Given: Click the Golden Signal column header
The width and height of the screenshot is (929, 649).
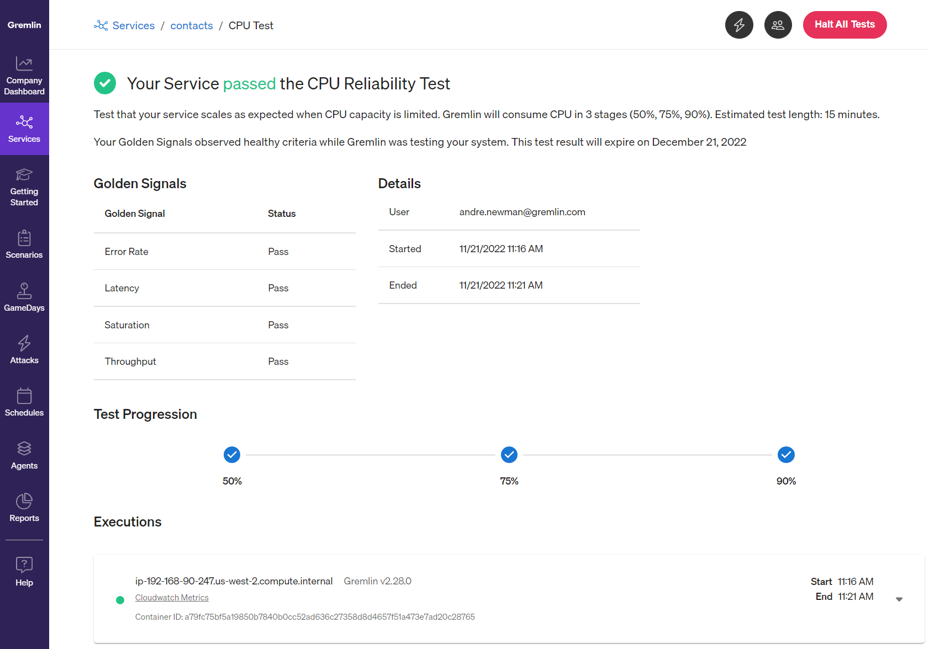Looking at the screenshot, I should click(x=135, y=214).
